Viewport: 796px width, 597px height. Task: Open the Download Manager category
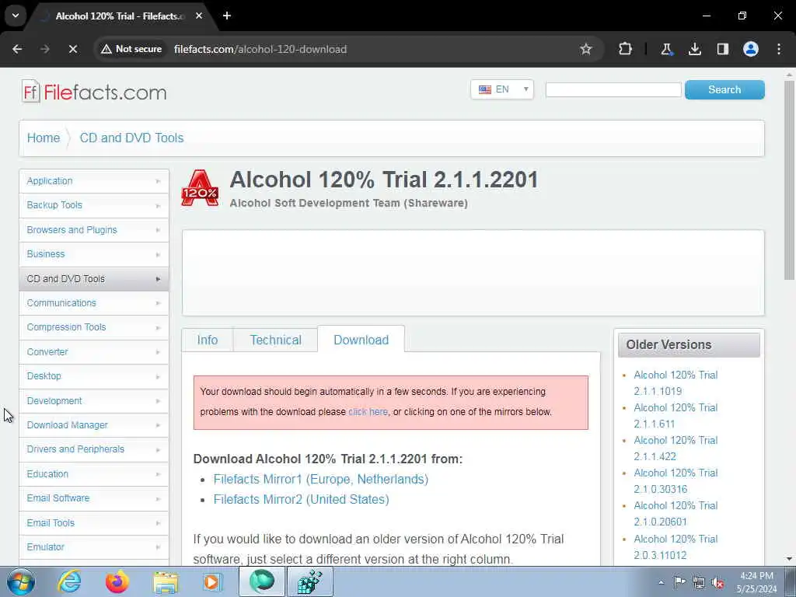click(94, 425)
